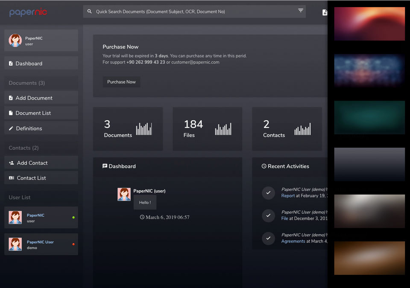
Task: Click the bar chart icon on the Documents card
Action: pos(144,129)
